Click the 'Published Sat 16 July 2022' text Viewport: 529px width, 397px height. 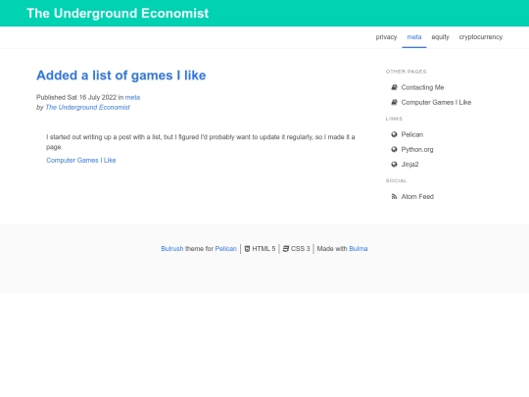tap(76, 98)
